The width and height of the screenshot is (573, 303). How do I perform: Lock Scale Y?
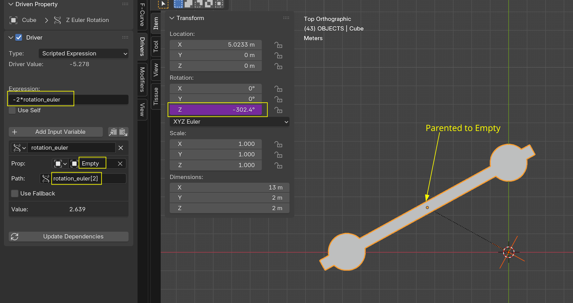tap(278, 155)
